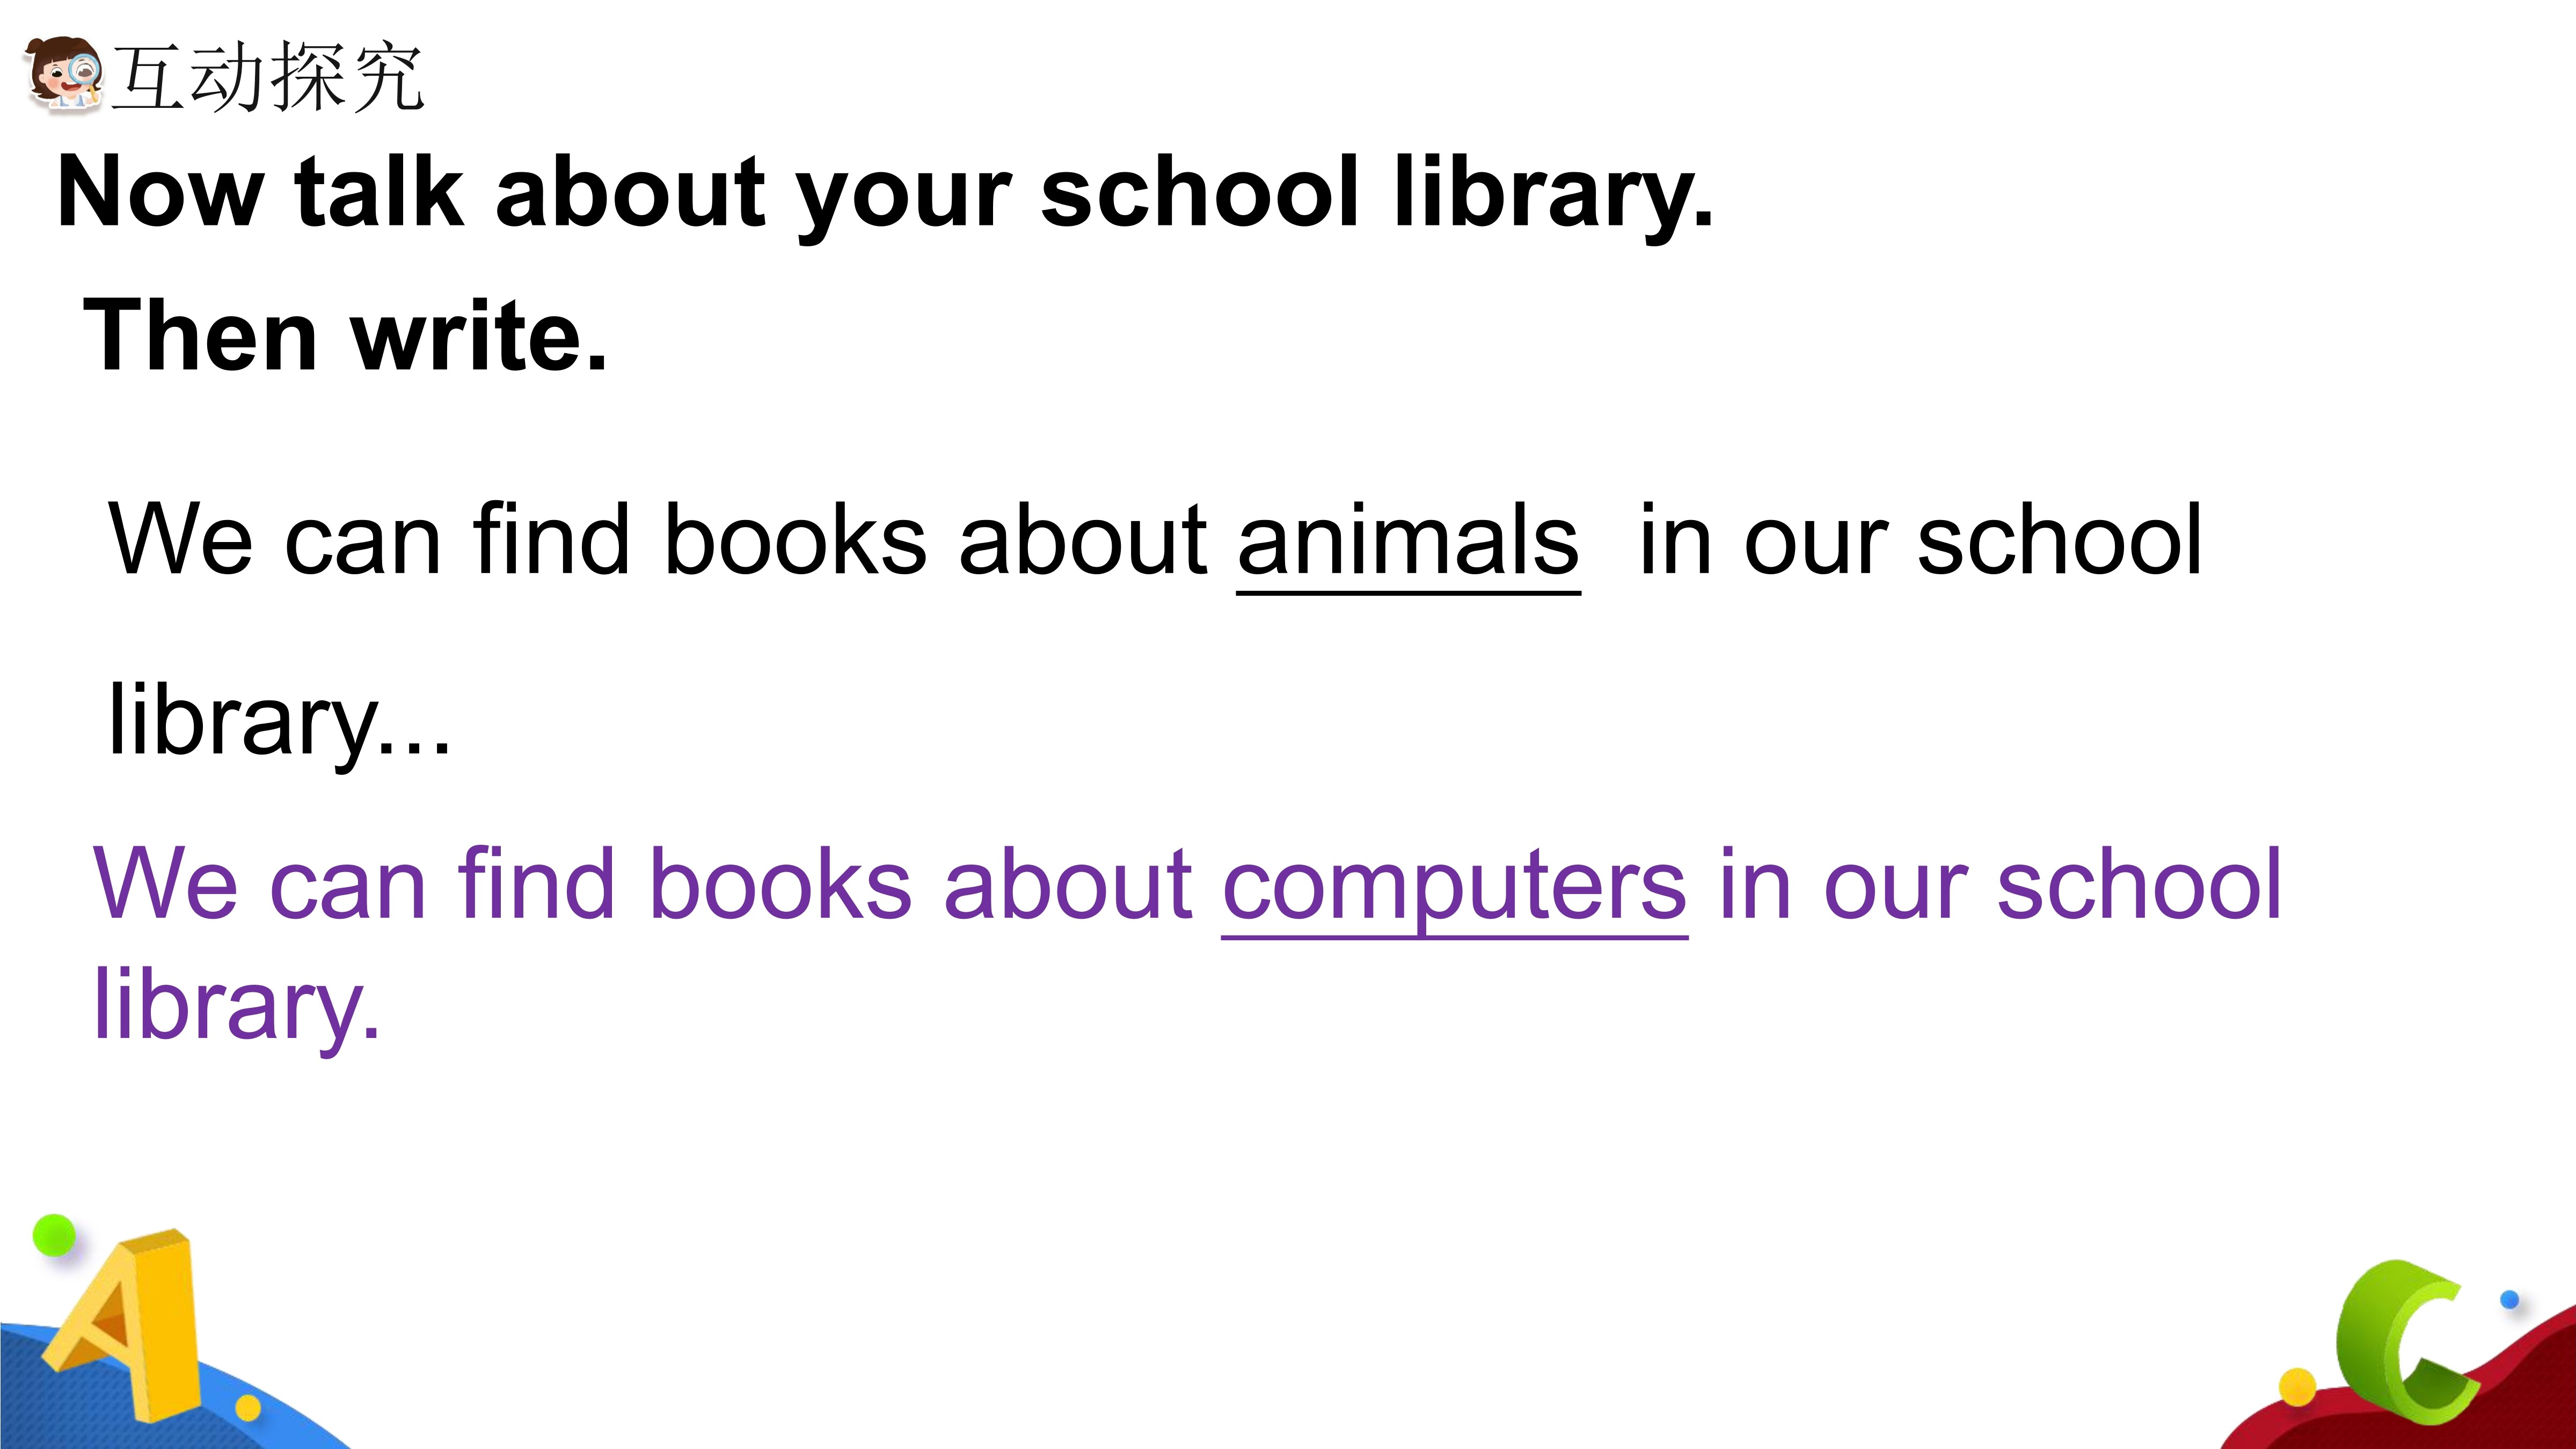Viewport: 2576px width, 1449px height.
Task: Click the small blue dot near letter C
Action: (x=2509, y=1300)
